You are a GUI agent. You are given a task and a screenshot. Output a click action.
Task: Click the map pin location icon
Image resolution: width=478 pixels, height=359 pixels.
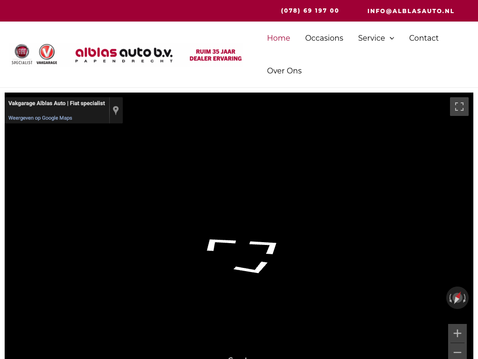116,110
